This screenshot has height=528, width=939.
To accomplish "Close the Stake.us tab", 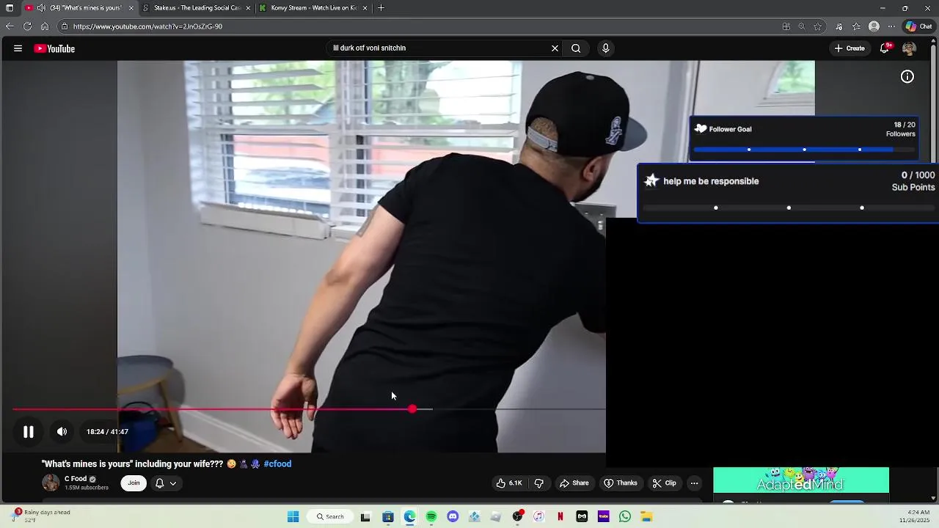I will 248,8.
